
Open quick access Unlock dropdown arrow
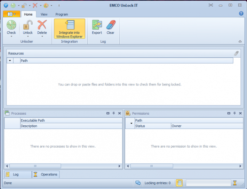point(30,6)
